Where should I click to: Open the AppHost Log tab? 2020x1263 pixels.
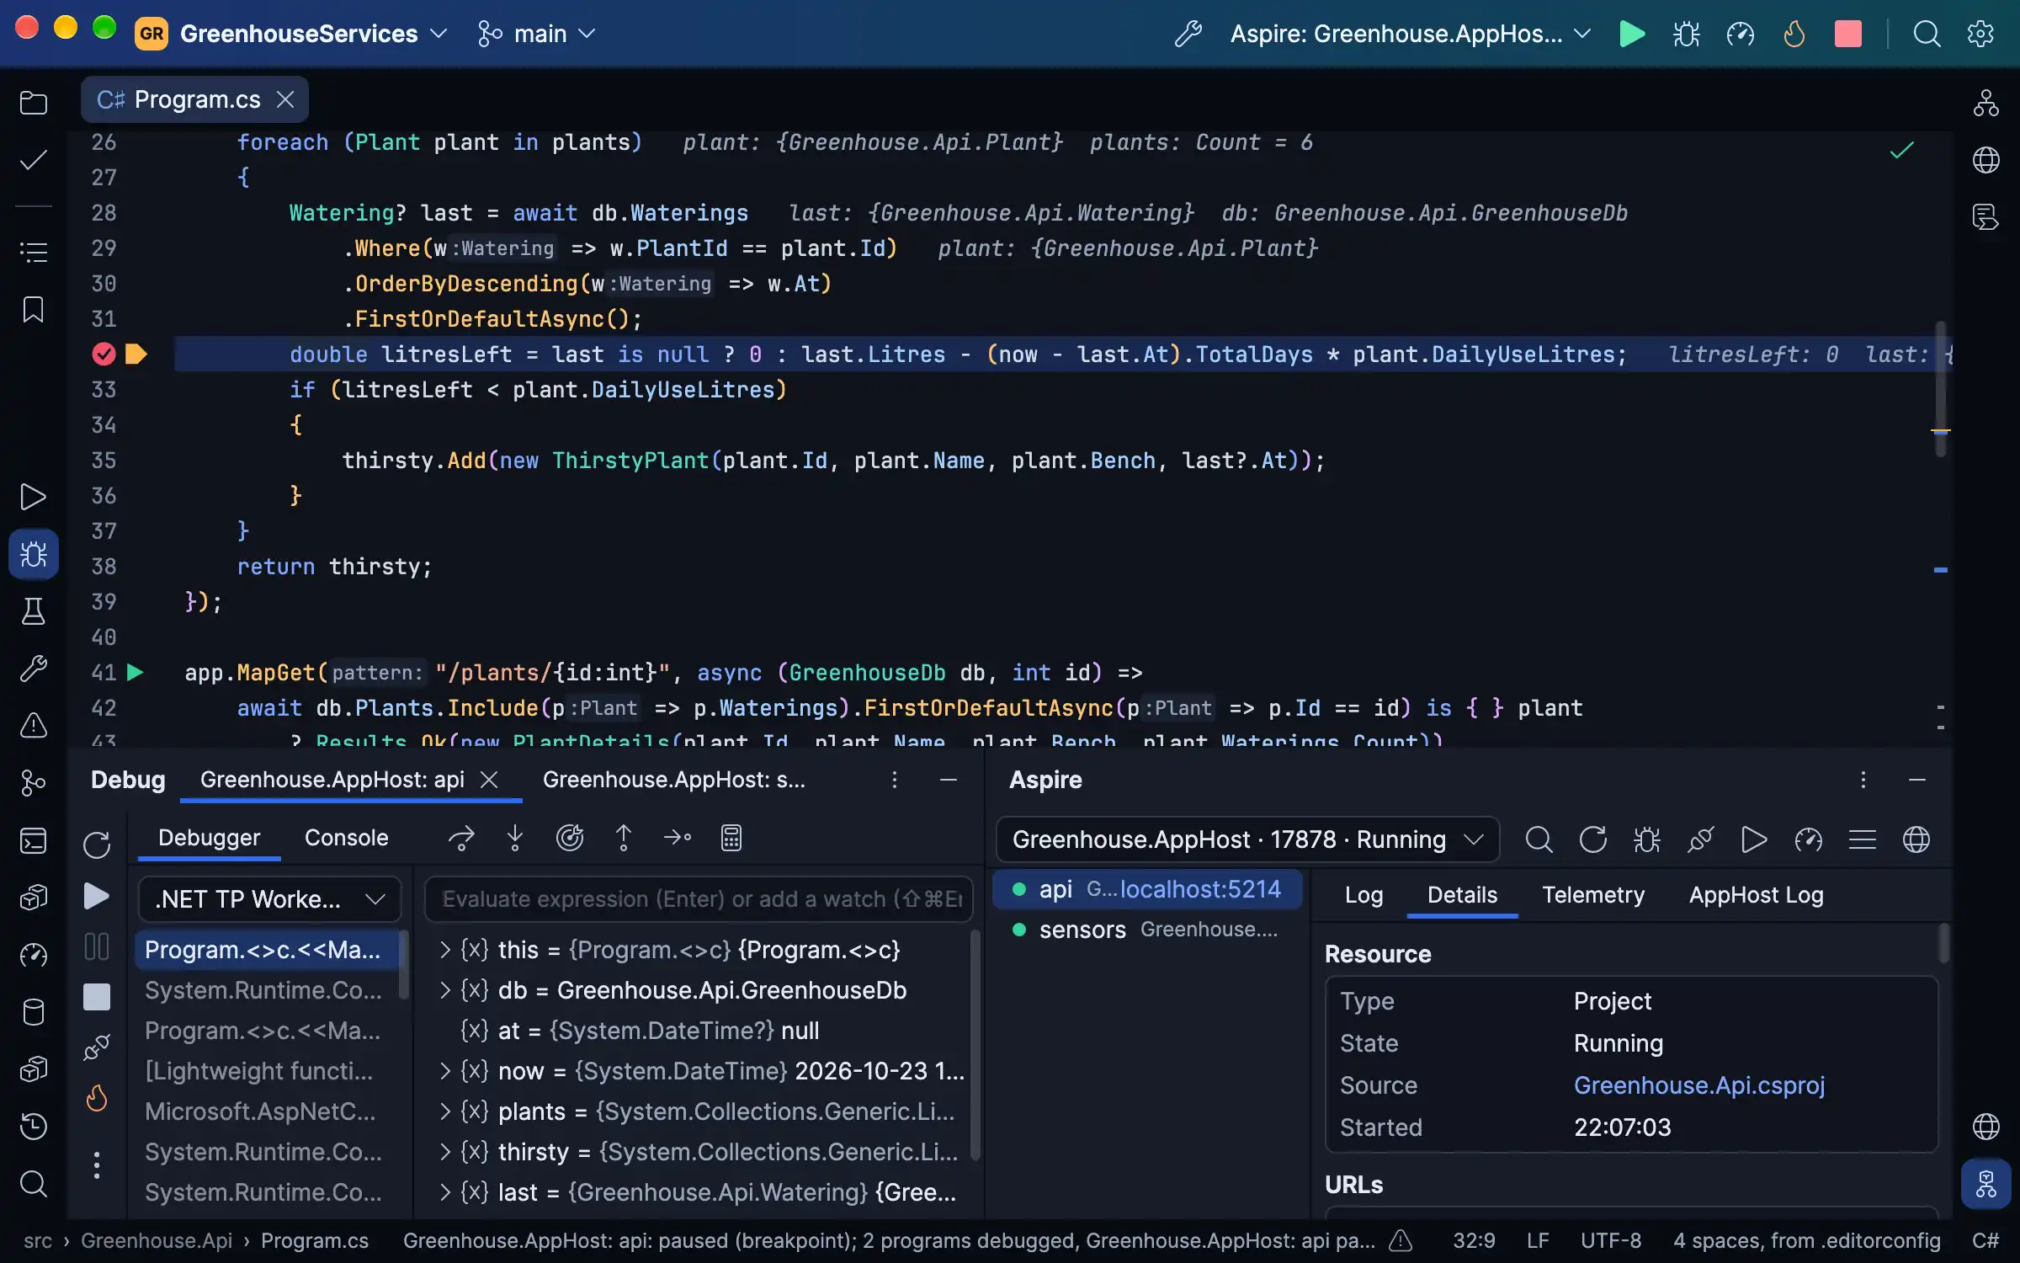click(1756, 895)
